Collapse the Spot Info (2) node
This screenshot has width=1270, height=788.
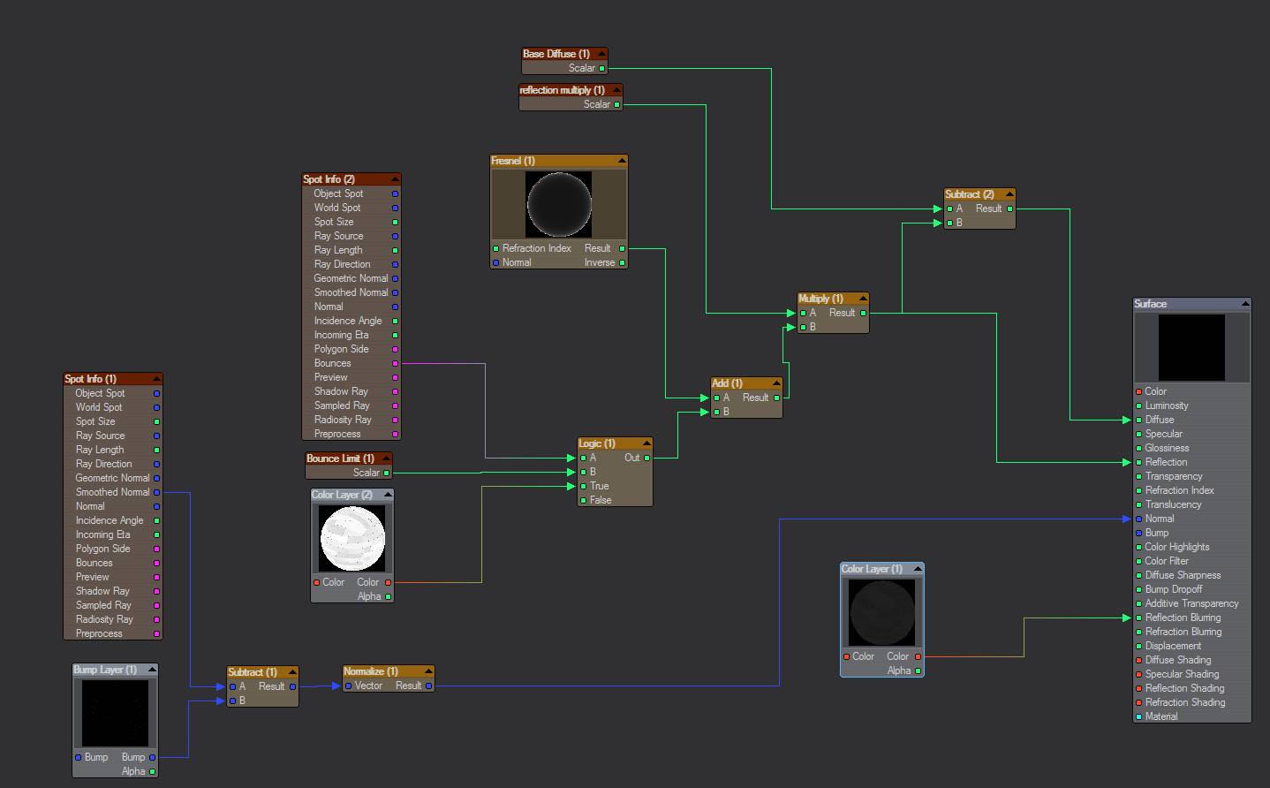click(394, 179)
